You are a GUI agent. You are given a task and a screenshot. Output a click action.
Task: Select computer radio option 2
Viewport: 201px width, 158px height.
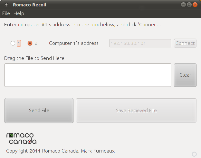click(30, 43)
